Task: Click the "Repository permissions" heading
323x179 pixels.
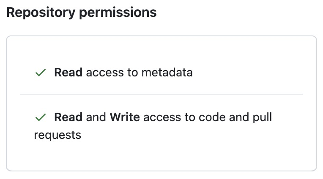Action: [81, 13]
